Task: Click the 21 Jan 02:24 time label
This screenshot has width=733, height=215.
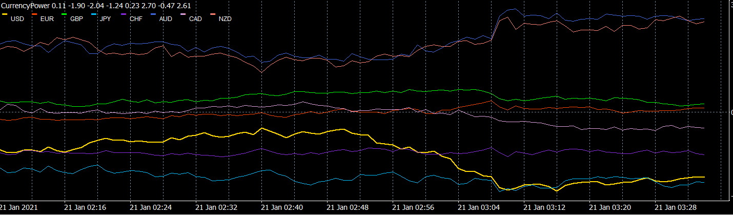Action: 151,208
